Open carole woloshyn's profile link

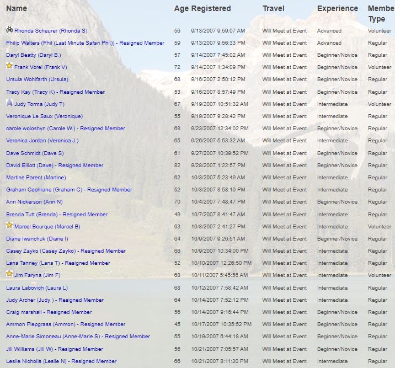[65, 129]
